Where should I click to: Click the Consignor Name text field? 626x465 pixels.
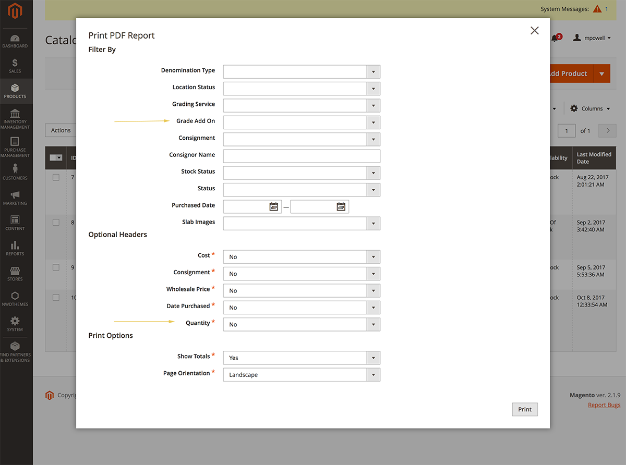tap(302, 156)
